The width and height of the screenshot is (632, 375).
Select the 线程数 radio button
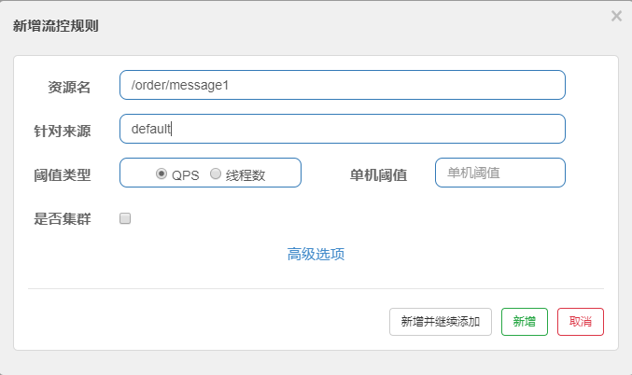216,174
